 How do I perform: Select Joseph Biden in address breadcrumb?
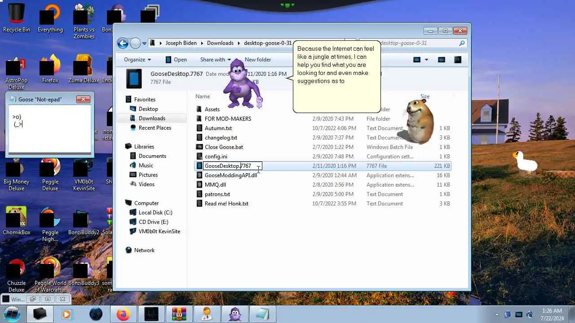(181, 43)
